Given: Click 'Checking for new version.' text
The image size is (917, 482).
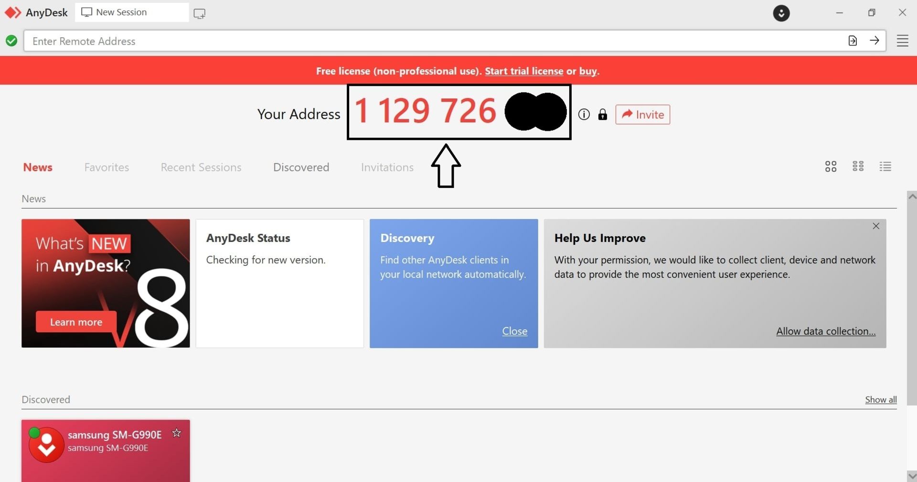Looking at the screenshot, I should tap(266, 260).
